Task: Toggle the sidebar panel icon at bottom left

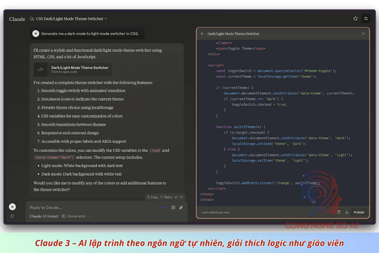Action: click(x=13, y=216)
